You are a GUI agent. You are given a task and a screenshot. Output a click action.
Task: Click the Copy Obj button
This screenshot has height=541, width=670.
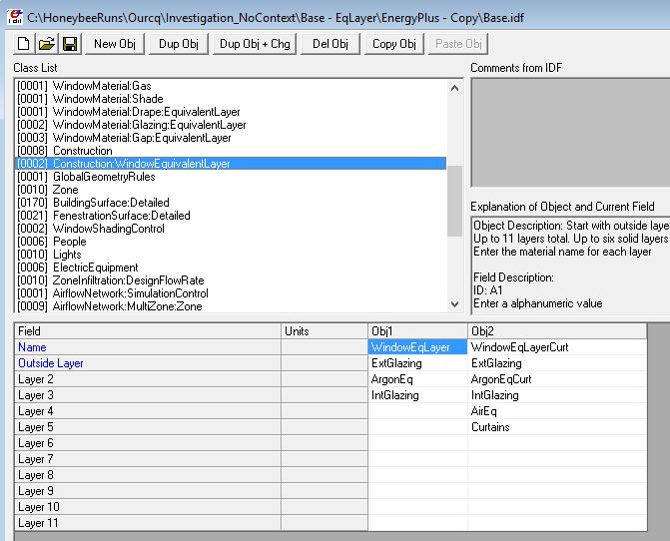click(x=394, y=44)
